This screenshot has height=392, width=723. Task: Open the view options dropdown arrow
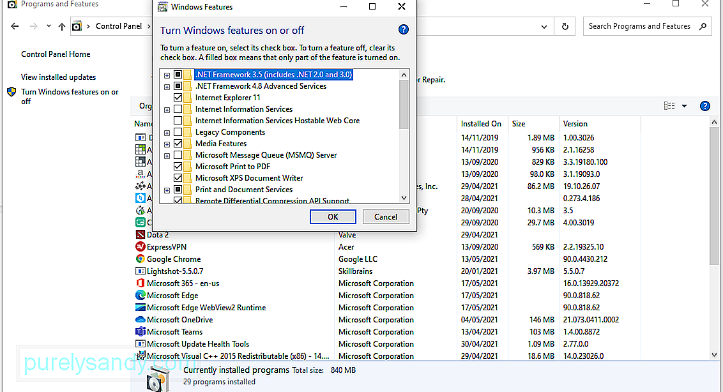point(684,106)
